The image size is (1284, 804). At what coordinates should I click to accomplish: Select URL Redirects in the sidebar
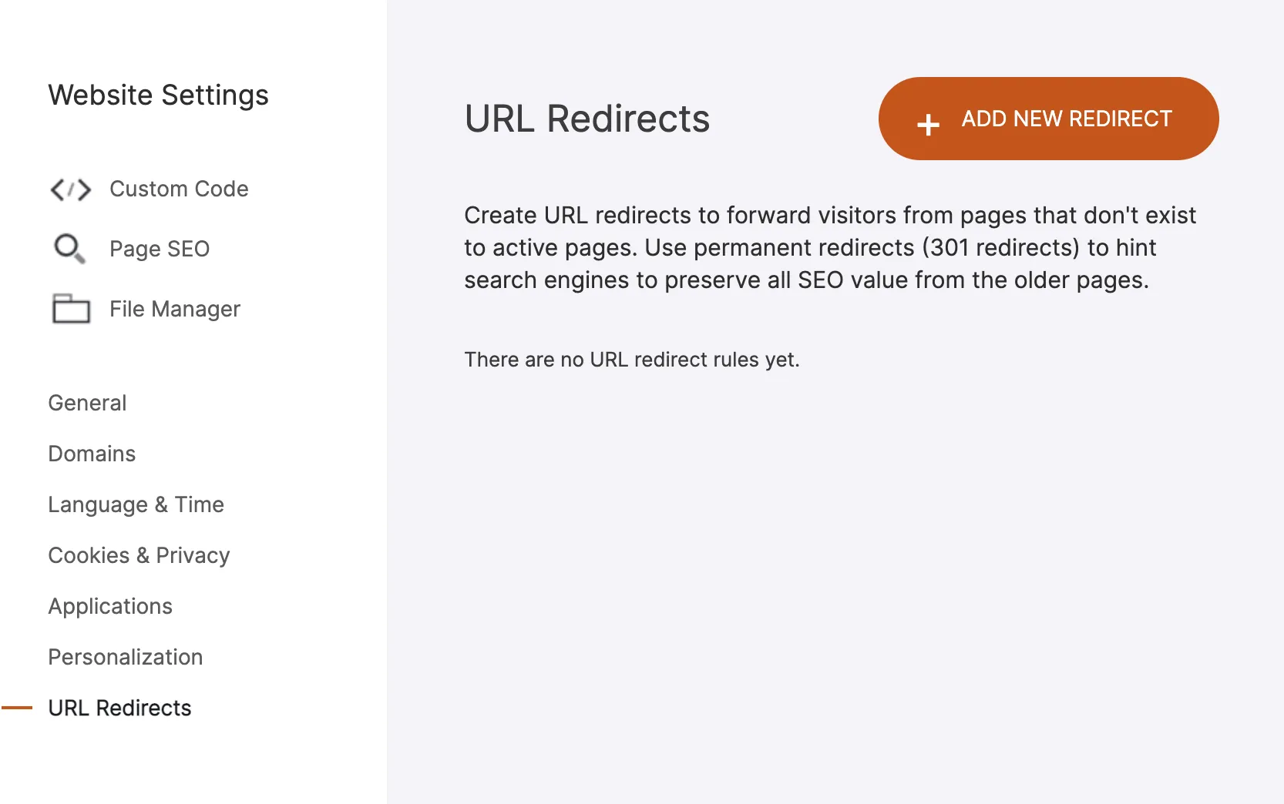point(119,709)
